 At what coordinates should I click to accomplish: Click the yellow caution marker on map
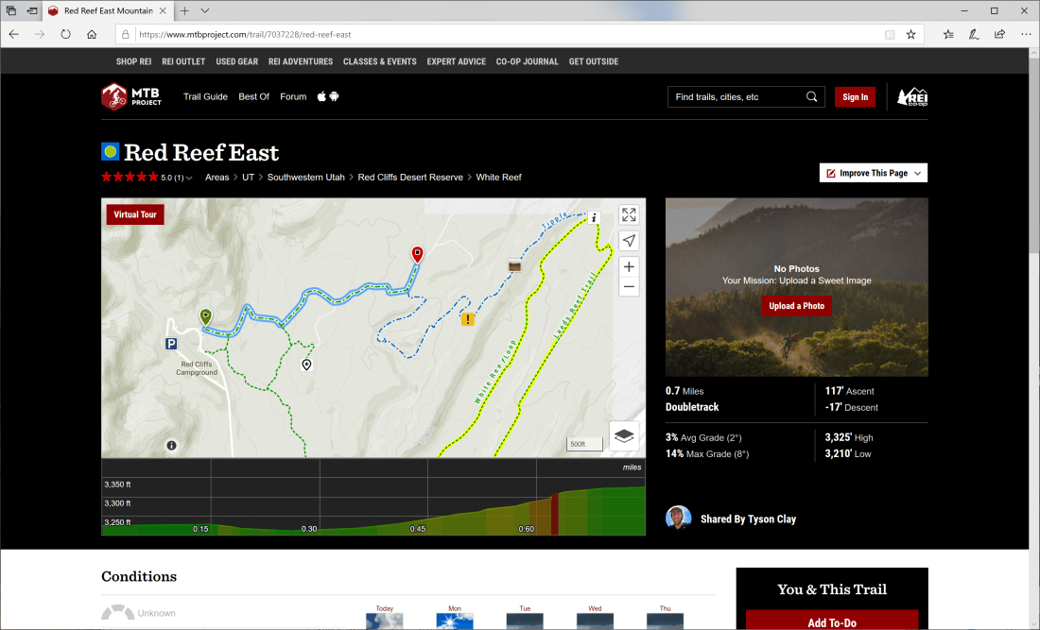(467, 319)
